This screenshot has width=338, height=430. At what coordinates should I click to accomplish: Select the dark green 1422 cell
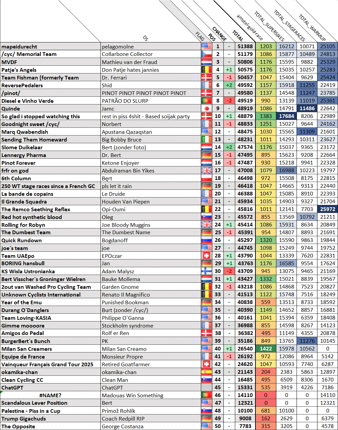click(266, 349)
